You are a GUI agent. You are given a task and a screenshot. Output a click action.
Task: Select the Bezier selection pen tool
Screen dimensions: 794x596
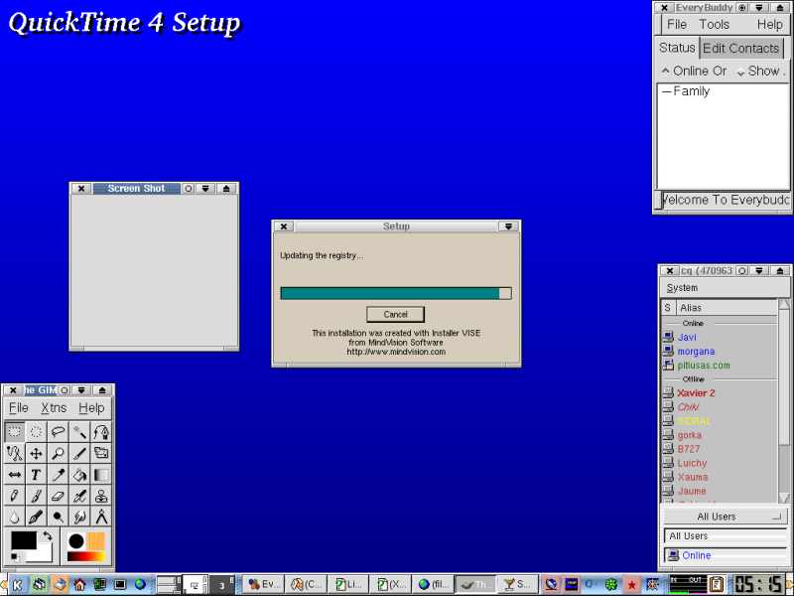(x=101, y=432)
